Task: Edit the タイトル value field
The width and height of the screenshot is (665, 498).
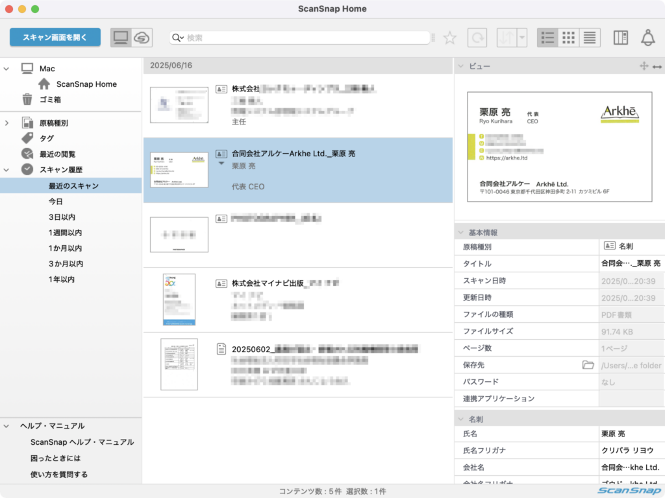Action: tap(632, 263)
